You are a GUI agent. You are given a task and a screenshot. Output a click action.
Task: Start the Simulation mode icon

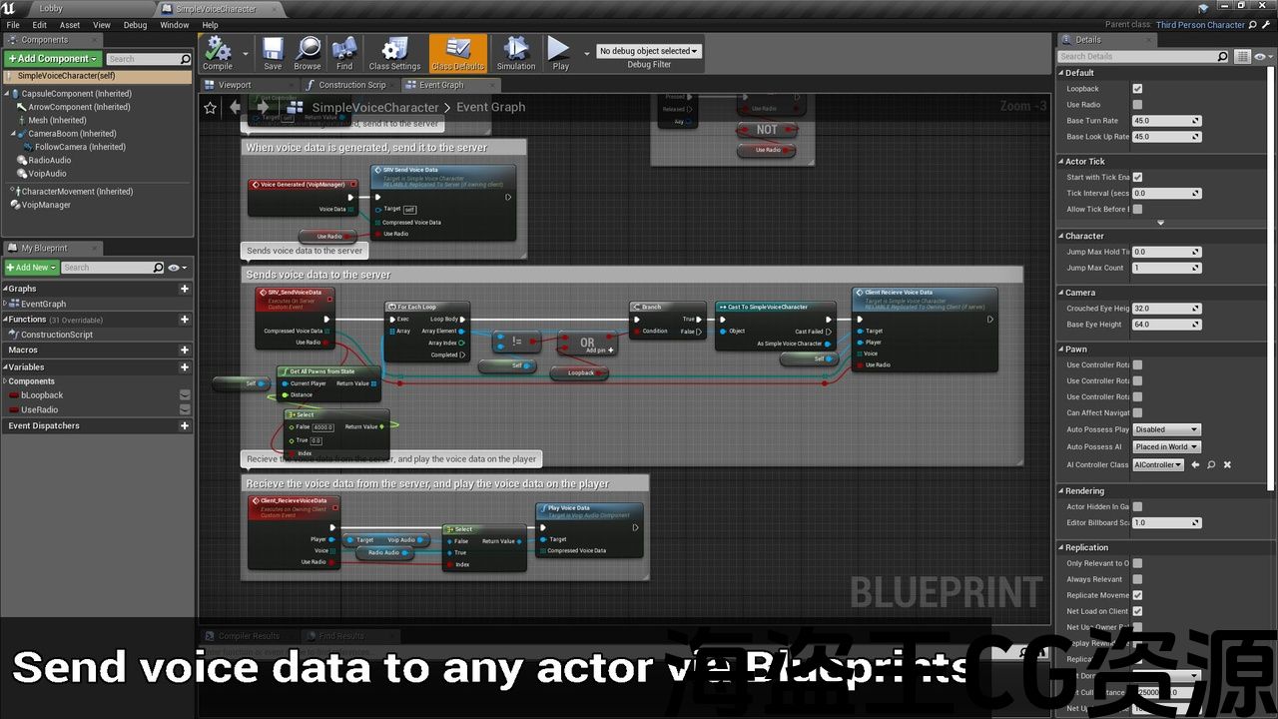[x=516, y=52]
